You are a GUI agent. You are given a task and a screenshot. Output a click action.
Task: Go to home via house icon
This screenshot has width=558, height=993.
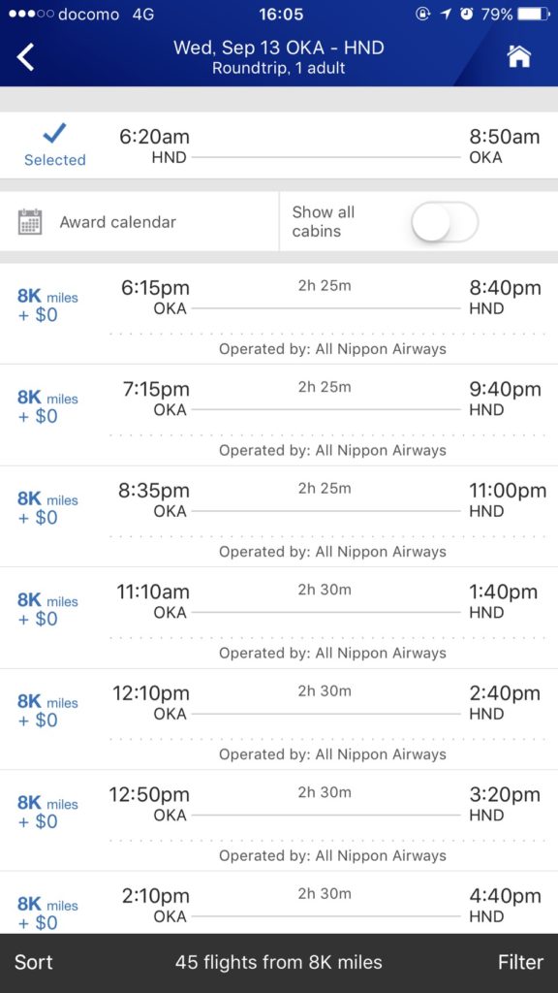point(518,56)
